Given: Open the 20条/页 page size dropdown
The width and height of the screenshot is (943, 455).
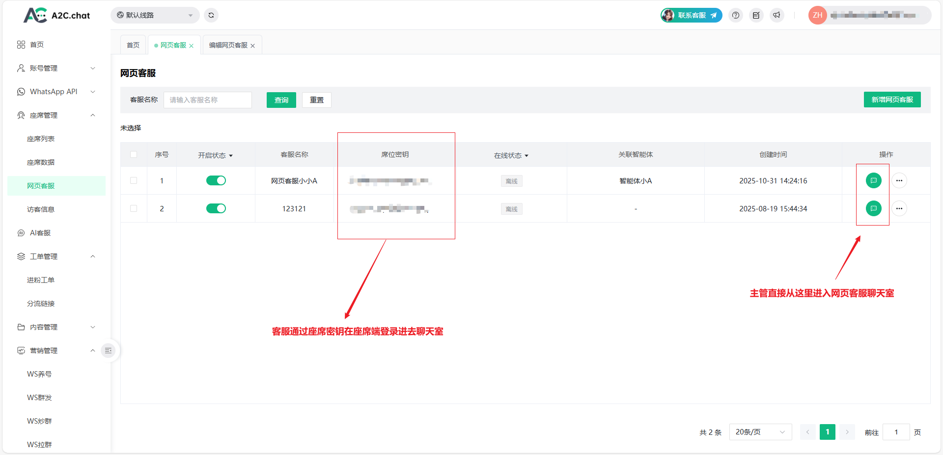Looking at the screenshot, I should (760, 432).
